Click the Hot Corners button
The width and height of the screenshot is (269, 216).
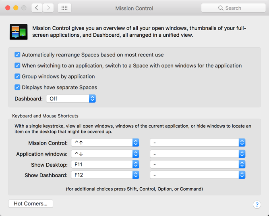tap(31, 203)
